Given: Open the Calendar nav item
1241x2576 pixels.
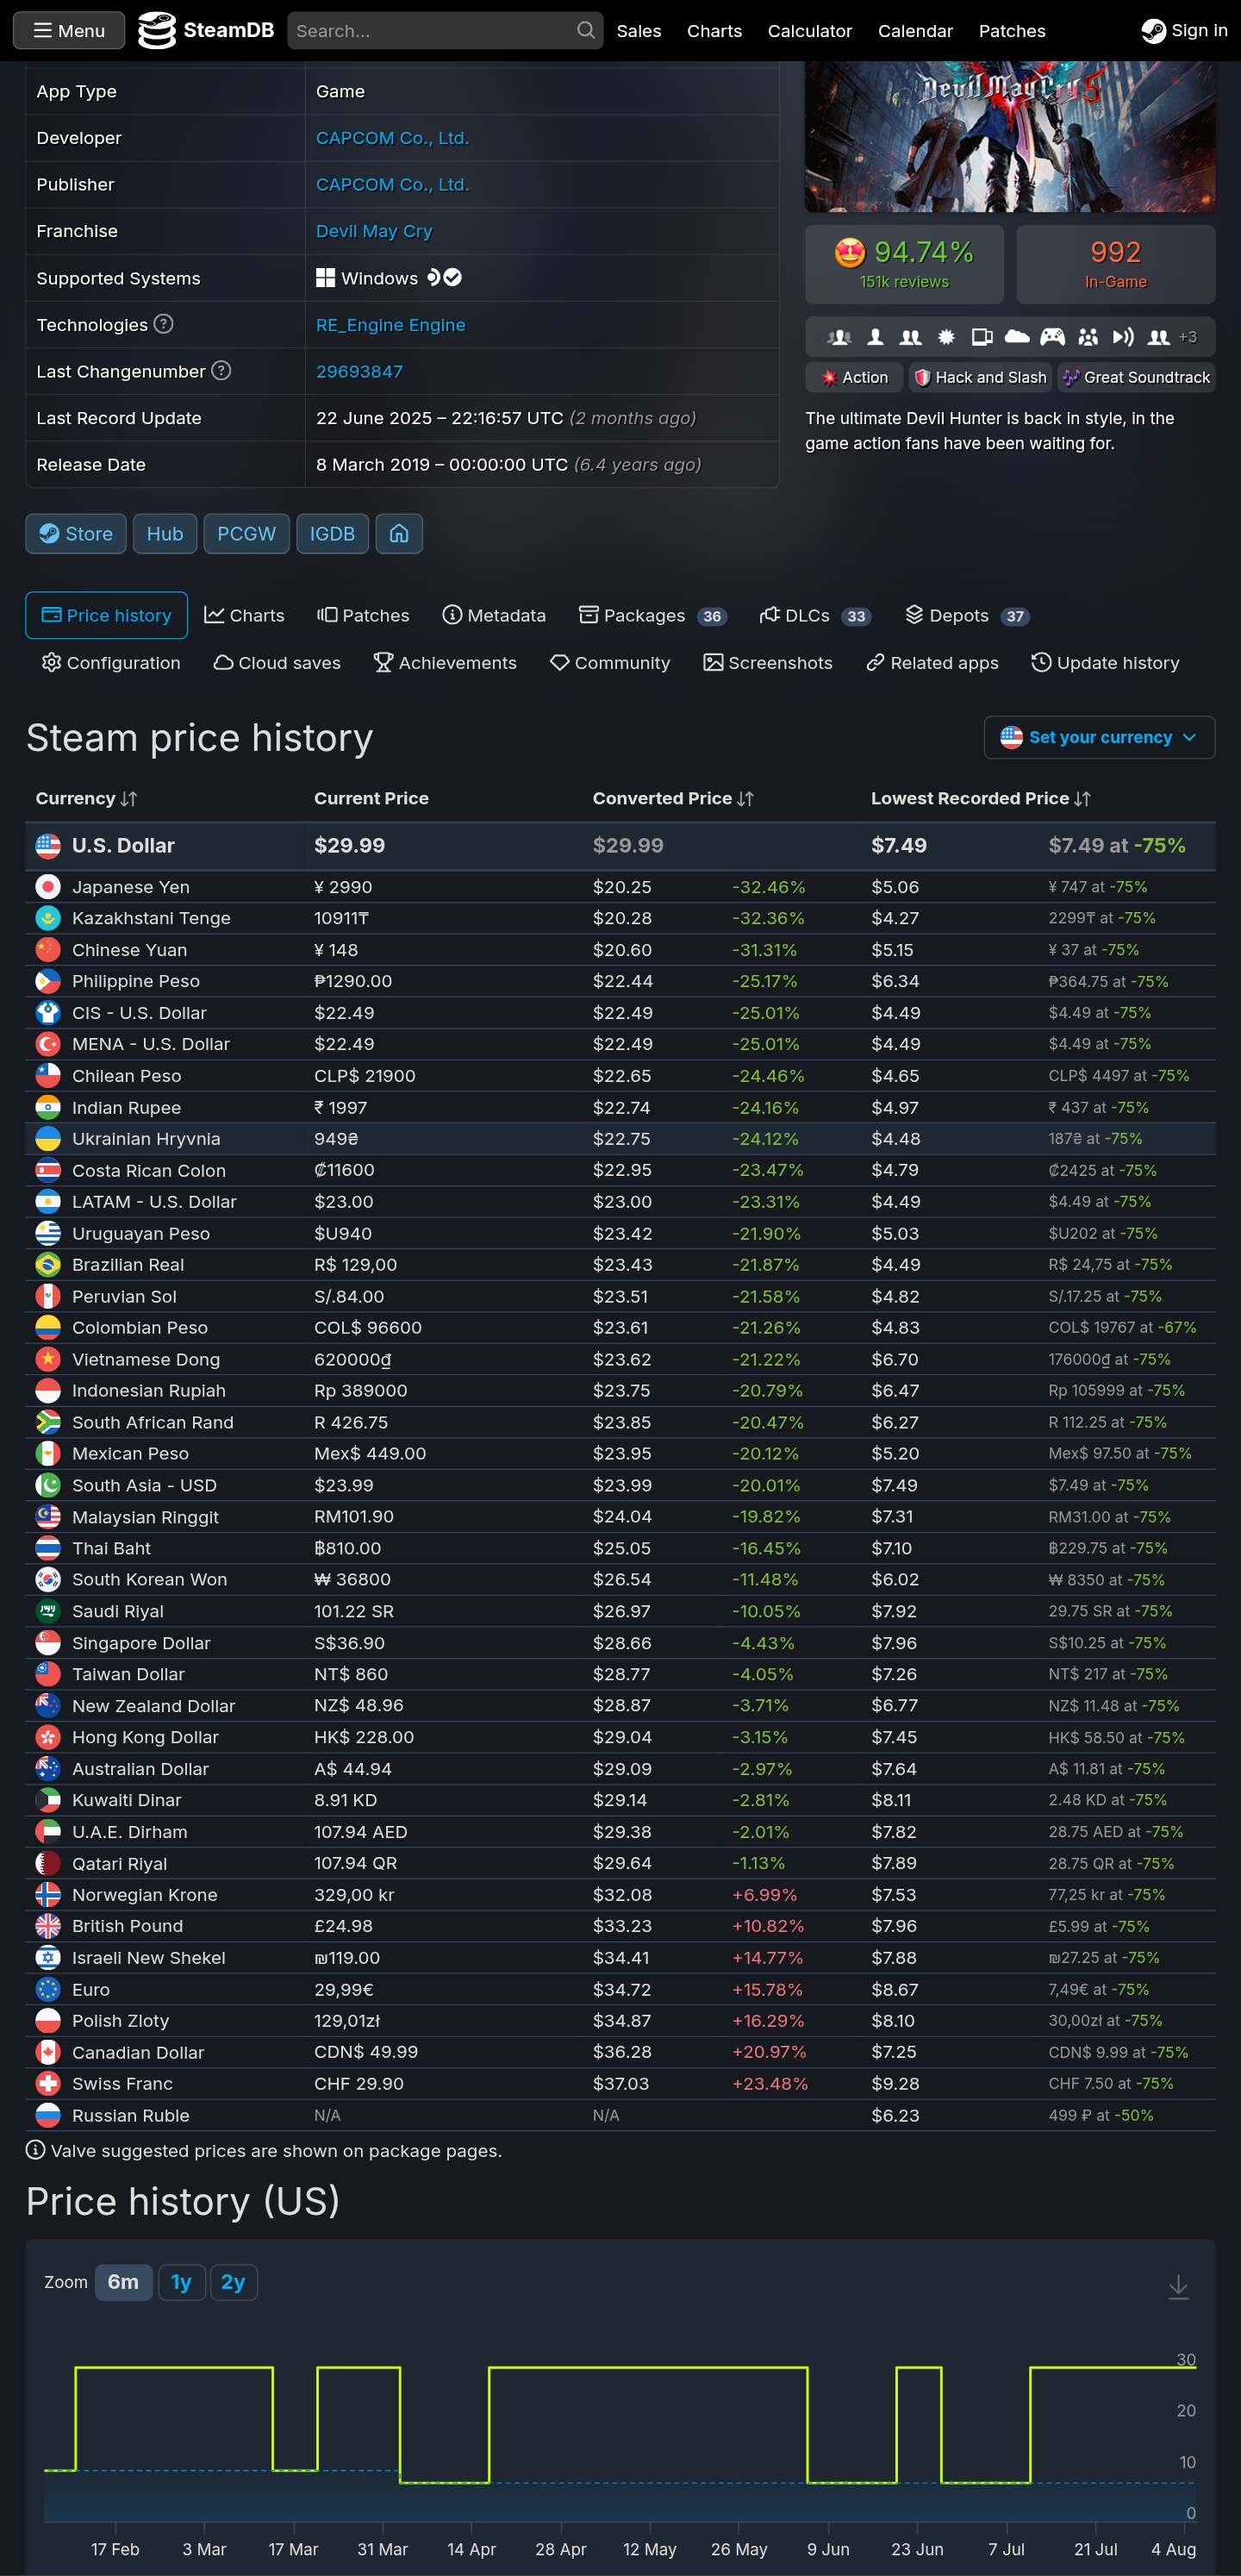Looking at the screenshot, I should (x=915, y=31).
